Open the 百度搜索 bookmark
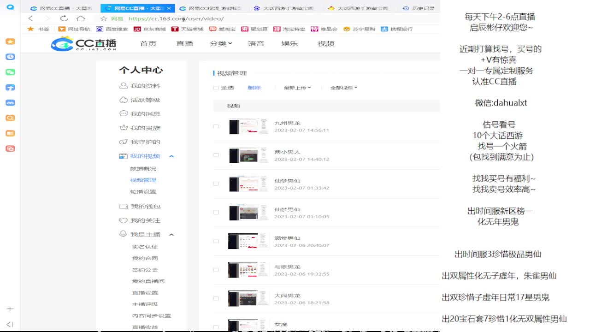The width and height of the screenshot is (590, 332). (112, 29)
